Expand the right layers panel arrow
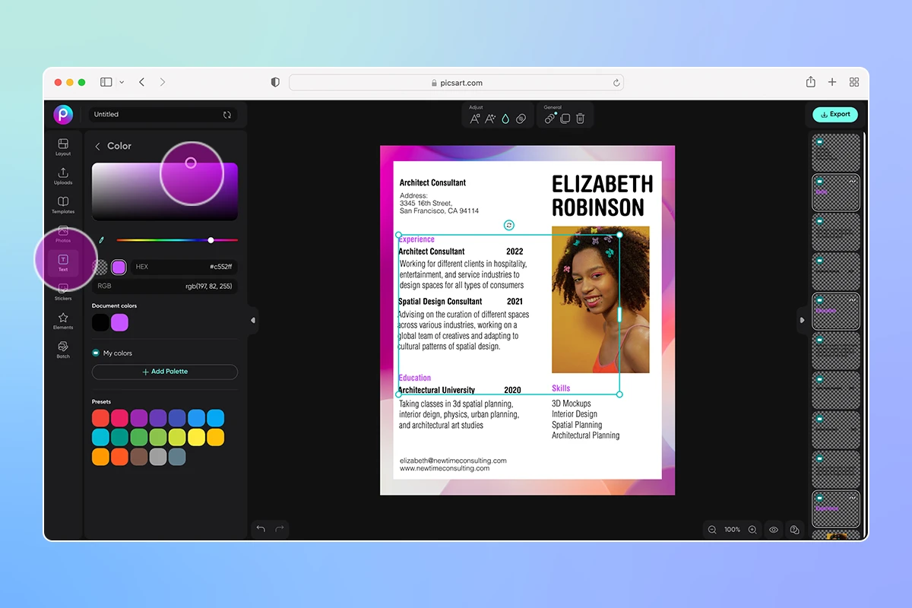The height and width of the screenshot is (608, 912). click(x=803, y=321)
